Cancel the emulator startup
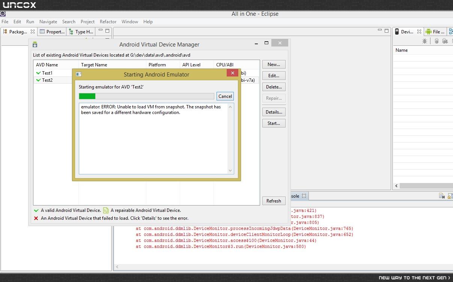Image resolution: width=453 pixels, height=282 pixels. point(225,96)
